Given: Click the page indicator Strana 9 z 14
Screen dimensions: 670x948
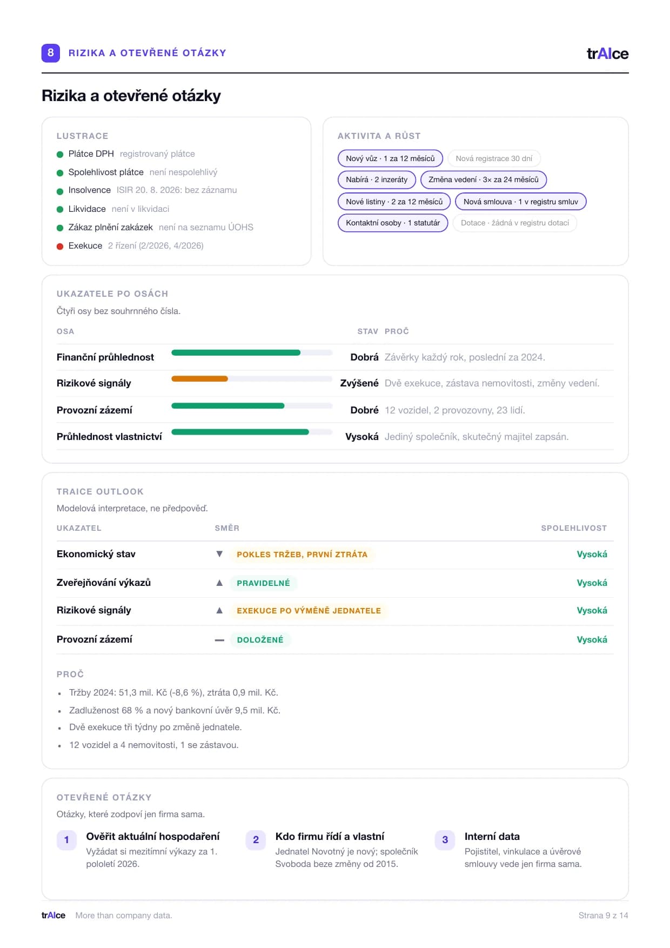Looking at the screenshot, I should click(603, 916).
